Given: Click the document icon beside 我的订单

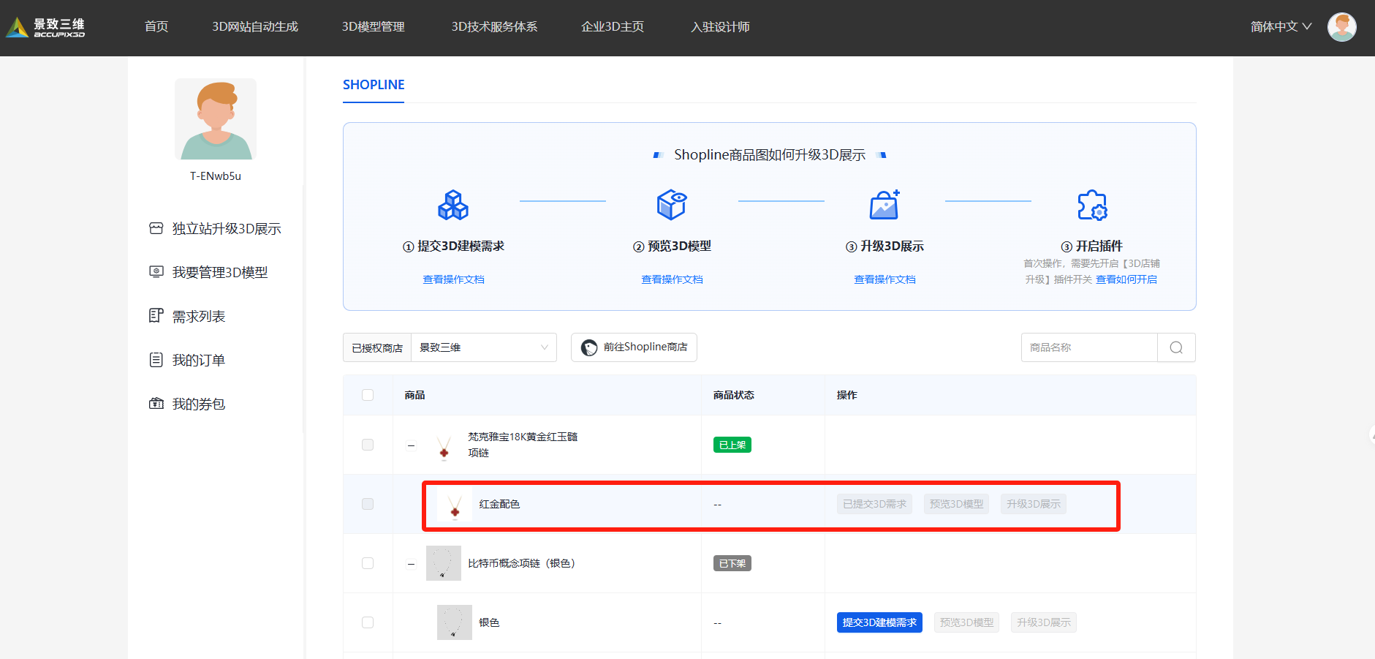Looking at the screenshot, I should [156, 360].
